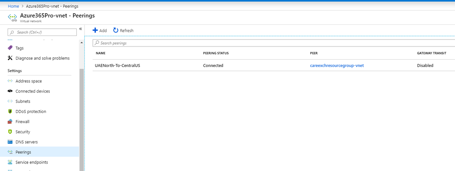Click the sidebar Search (Ctrl+/) box

(42, 32)
